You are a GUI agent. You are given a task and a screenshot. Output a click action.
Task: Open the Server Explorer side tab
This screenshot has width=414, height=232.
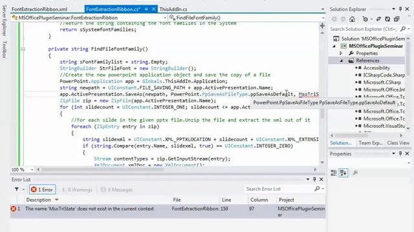4,20
